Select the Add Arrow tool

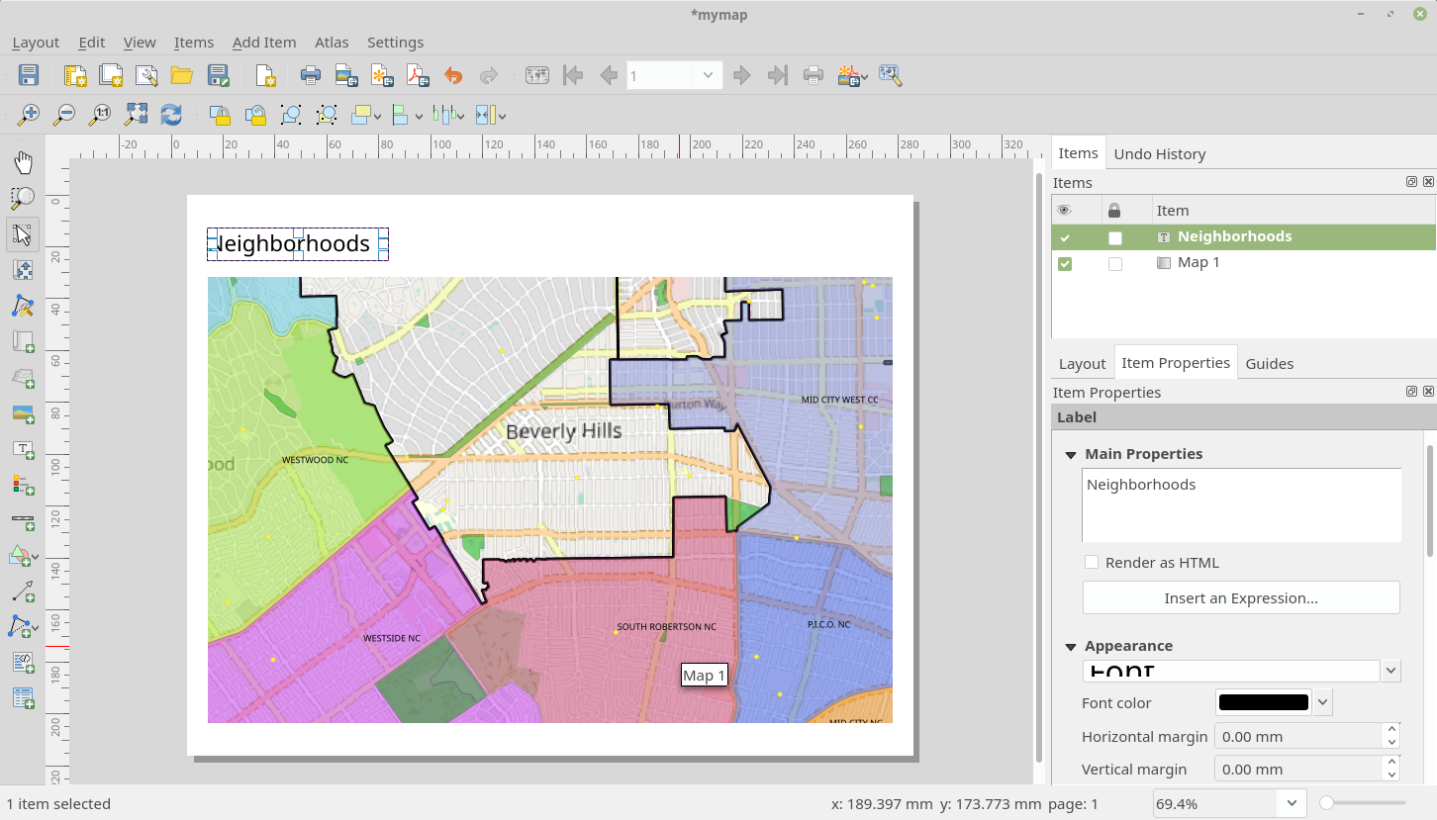coord(23,592)
